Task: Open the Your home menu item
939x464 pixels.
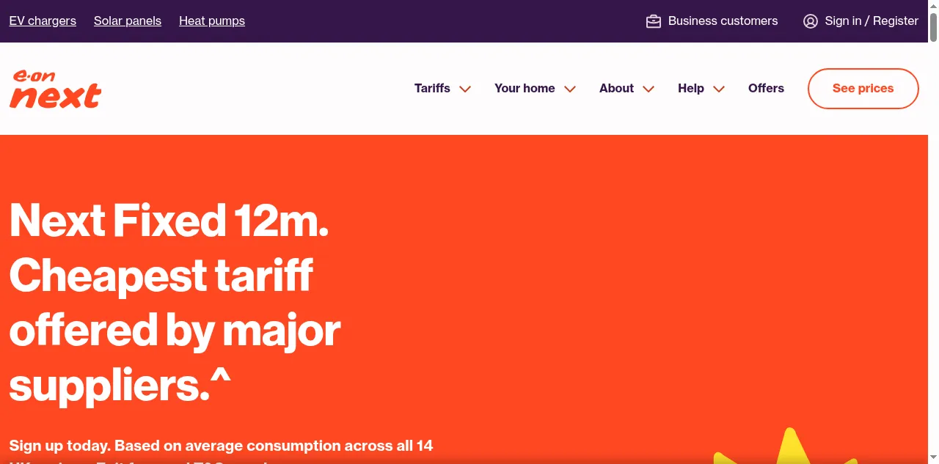Action: coord(525,88)
